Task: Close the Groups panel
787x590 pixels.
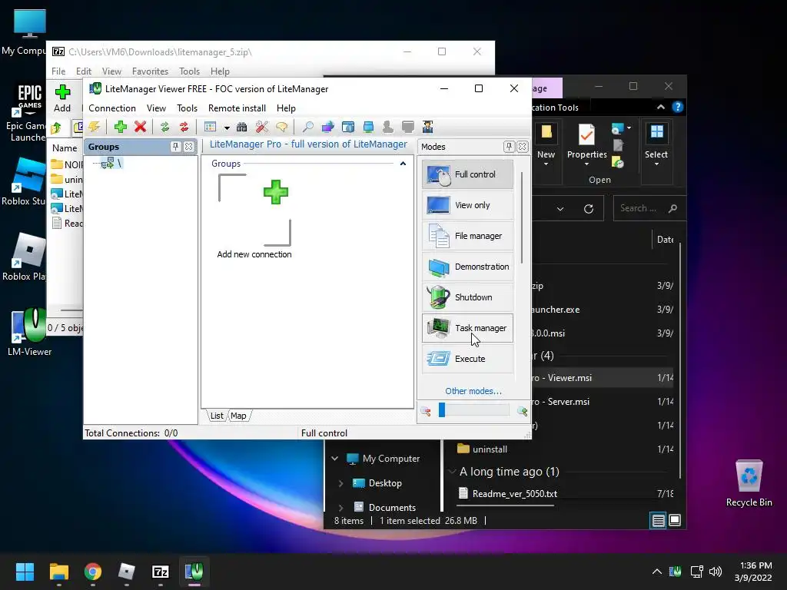Action: pyautogui.click(x=189, y=147)
